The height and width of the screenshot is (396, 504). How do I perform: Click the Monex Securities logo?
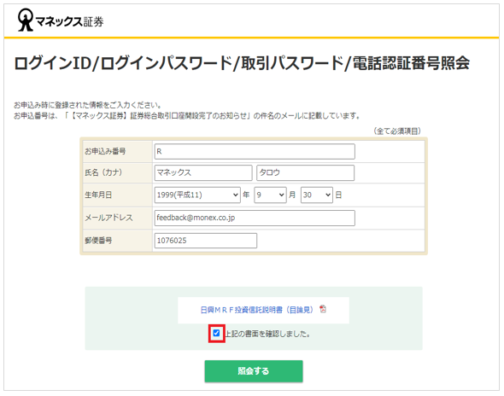tap(61, 20)
